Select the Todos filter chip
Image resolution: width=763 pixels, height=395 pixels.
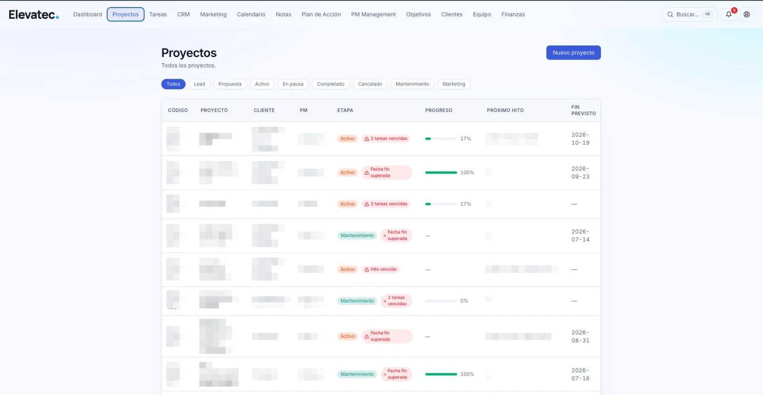click(173, 84)
